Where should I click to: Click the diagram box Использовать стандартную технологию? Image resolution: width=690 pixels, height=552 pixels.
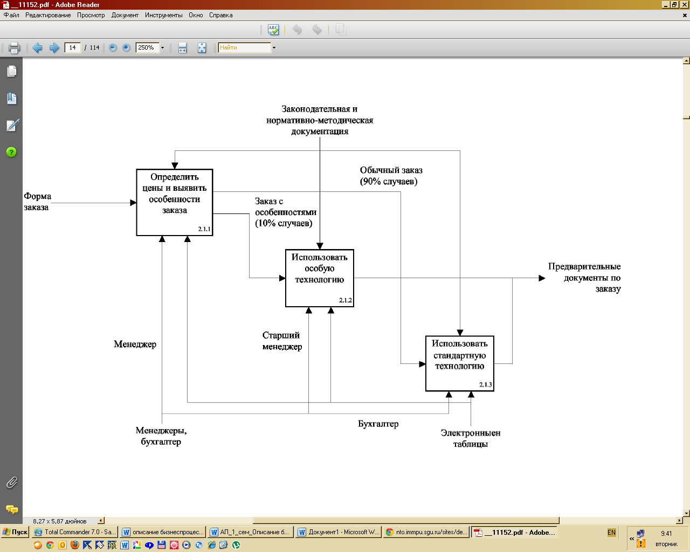[460, 363]
